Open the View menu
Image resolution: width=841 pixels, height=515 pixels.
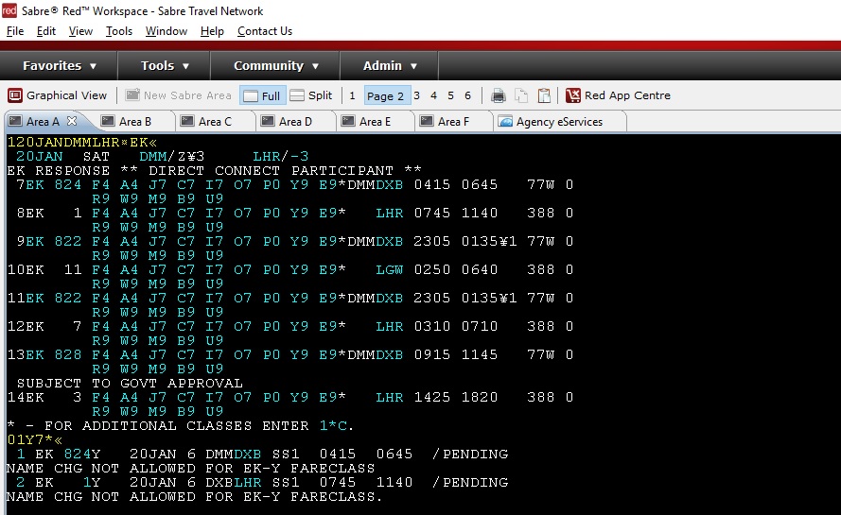click(80, 31)
